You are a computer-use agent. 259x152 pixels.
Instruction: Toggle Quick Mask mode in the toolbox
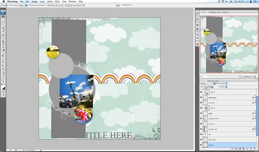(x=3, y=91)
